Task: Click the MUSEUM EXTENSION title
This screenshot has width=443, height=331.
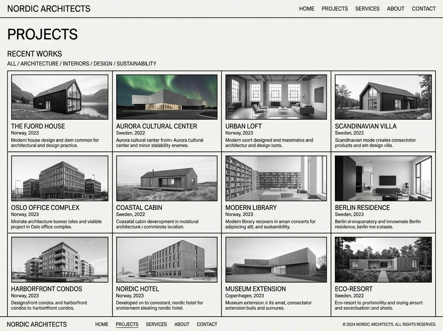Action: pyautogui.click(x=256, y=289)
